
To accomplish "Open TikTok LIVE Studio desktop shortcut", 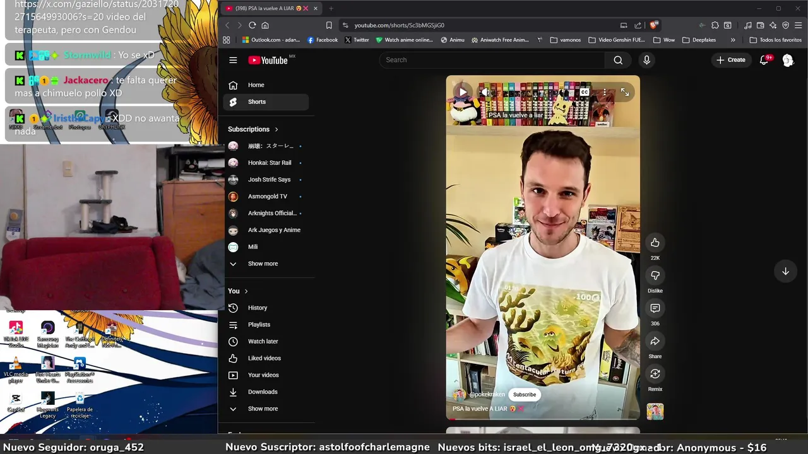I will pos(16,334).
